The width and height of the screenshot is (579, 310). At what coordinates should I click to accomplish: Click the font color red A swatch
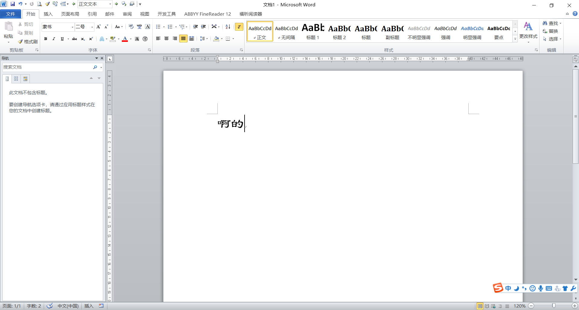[x=125, y=39]
